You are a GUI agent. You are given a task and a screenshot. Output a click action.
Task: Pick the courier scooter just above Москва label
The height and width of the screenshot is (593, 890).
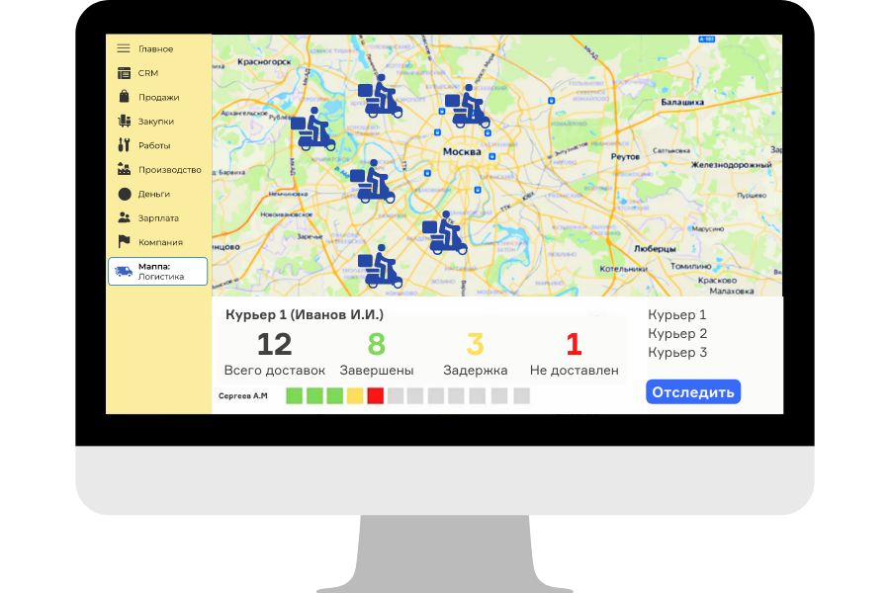467,106
